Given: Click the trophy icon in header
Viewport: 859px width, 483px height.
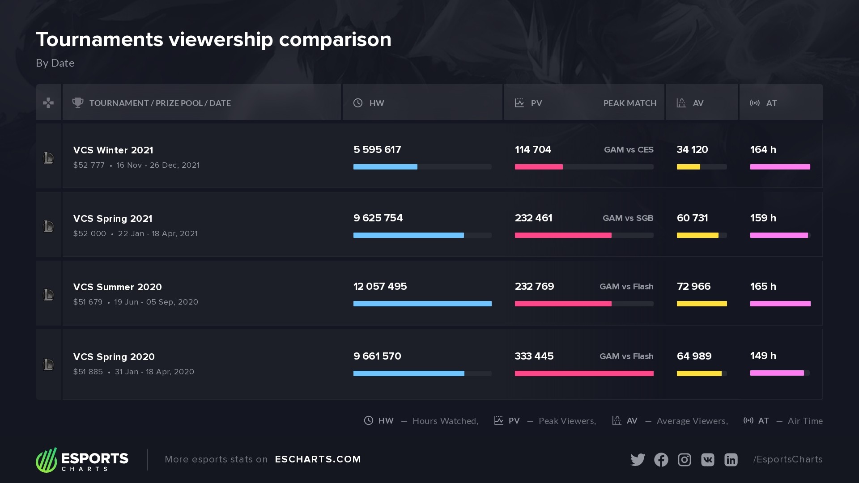Looking at the screenshot, I should click(x=78, y=103).
